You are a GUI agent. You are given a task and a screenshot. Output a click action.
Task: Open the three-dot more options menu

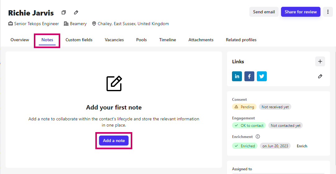coord(328,12)
